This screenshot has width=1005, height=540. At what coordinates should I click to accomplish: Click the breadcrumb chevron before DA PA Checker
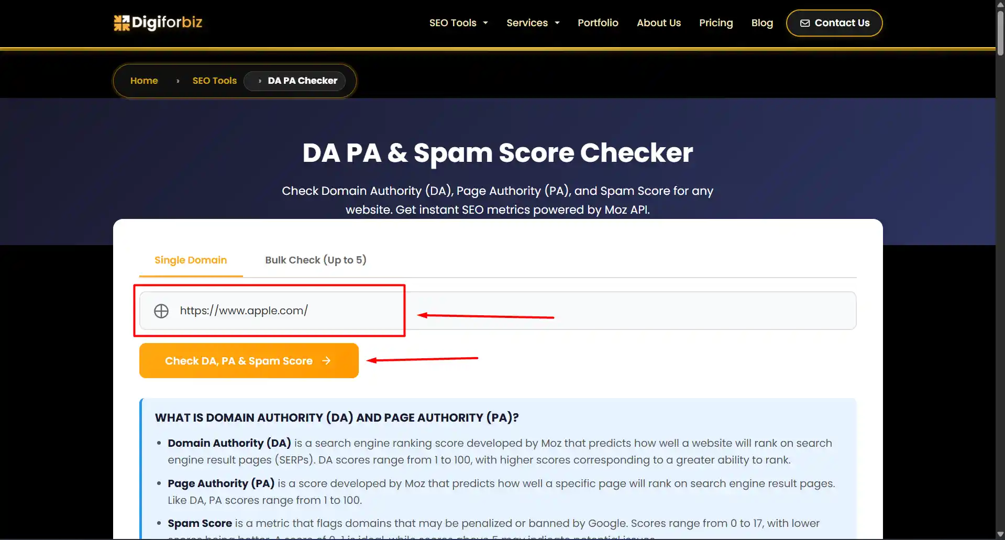pos(260,81)
